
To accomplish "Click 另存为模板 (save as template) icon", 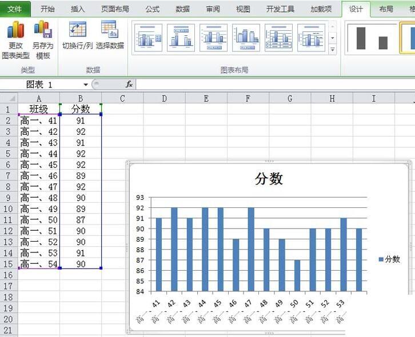I will 43,40.
